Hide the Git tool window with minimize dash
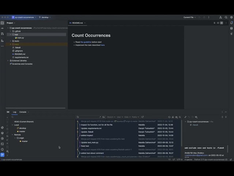Screen dimensions: 234x176 (x=226, y=112)
